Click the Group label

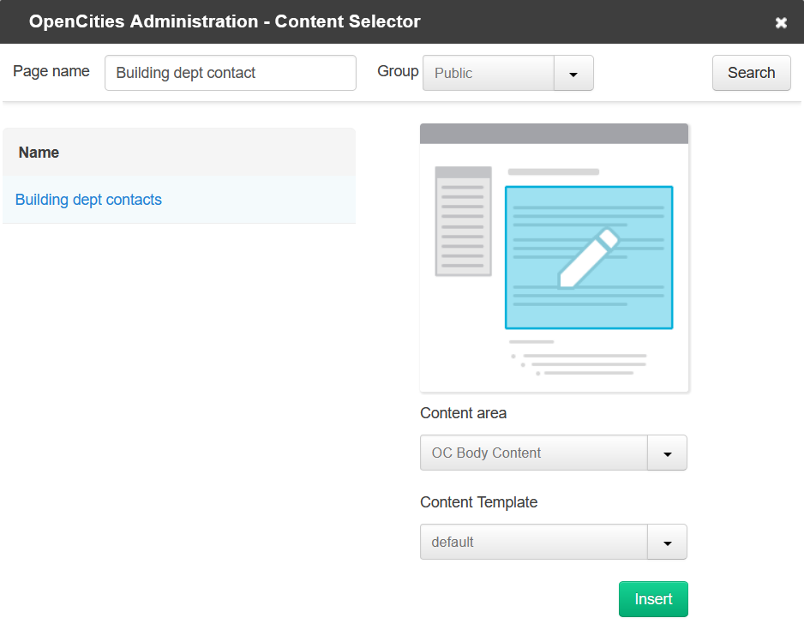coord(398,71)
